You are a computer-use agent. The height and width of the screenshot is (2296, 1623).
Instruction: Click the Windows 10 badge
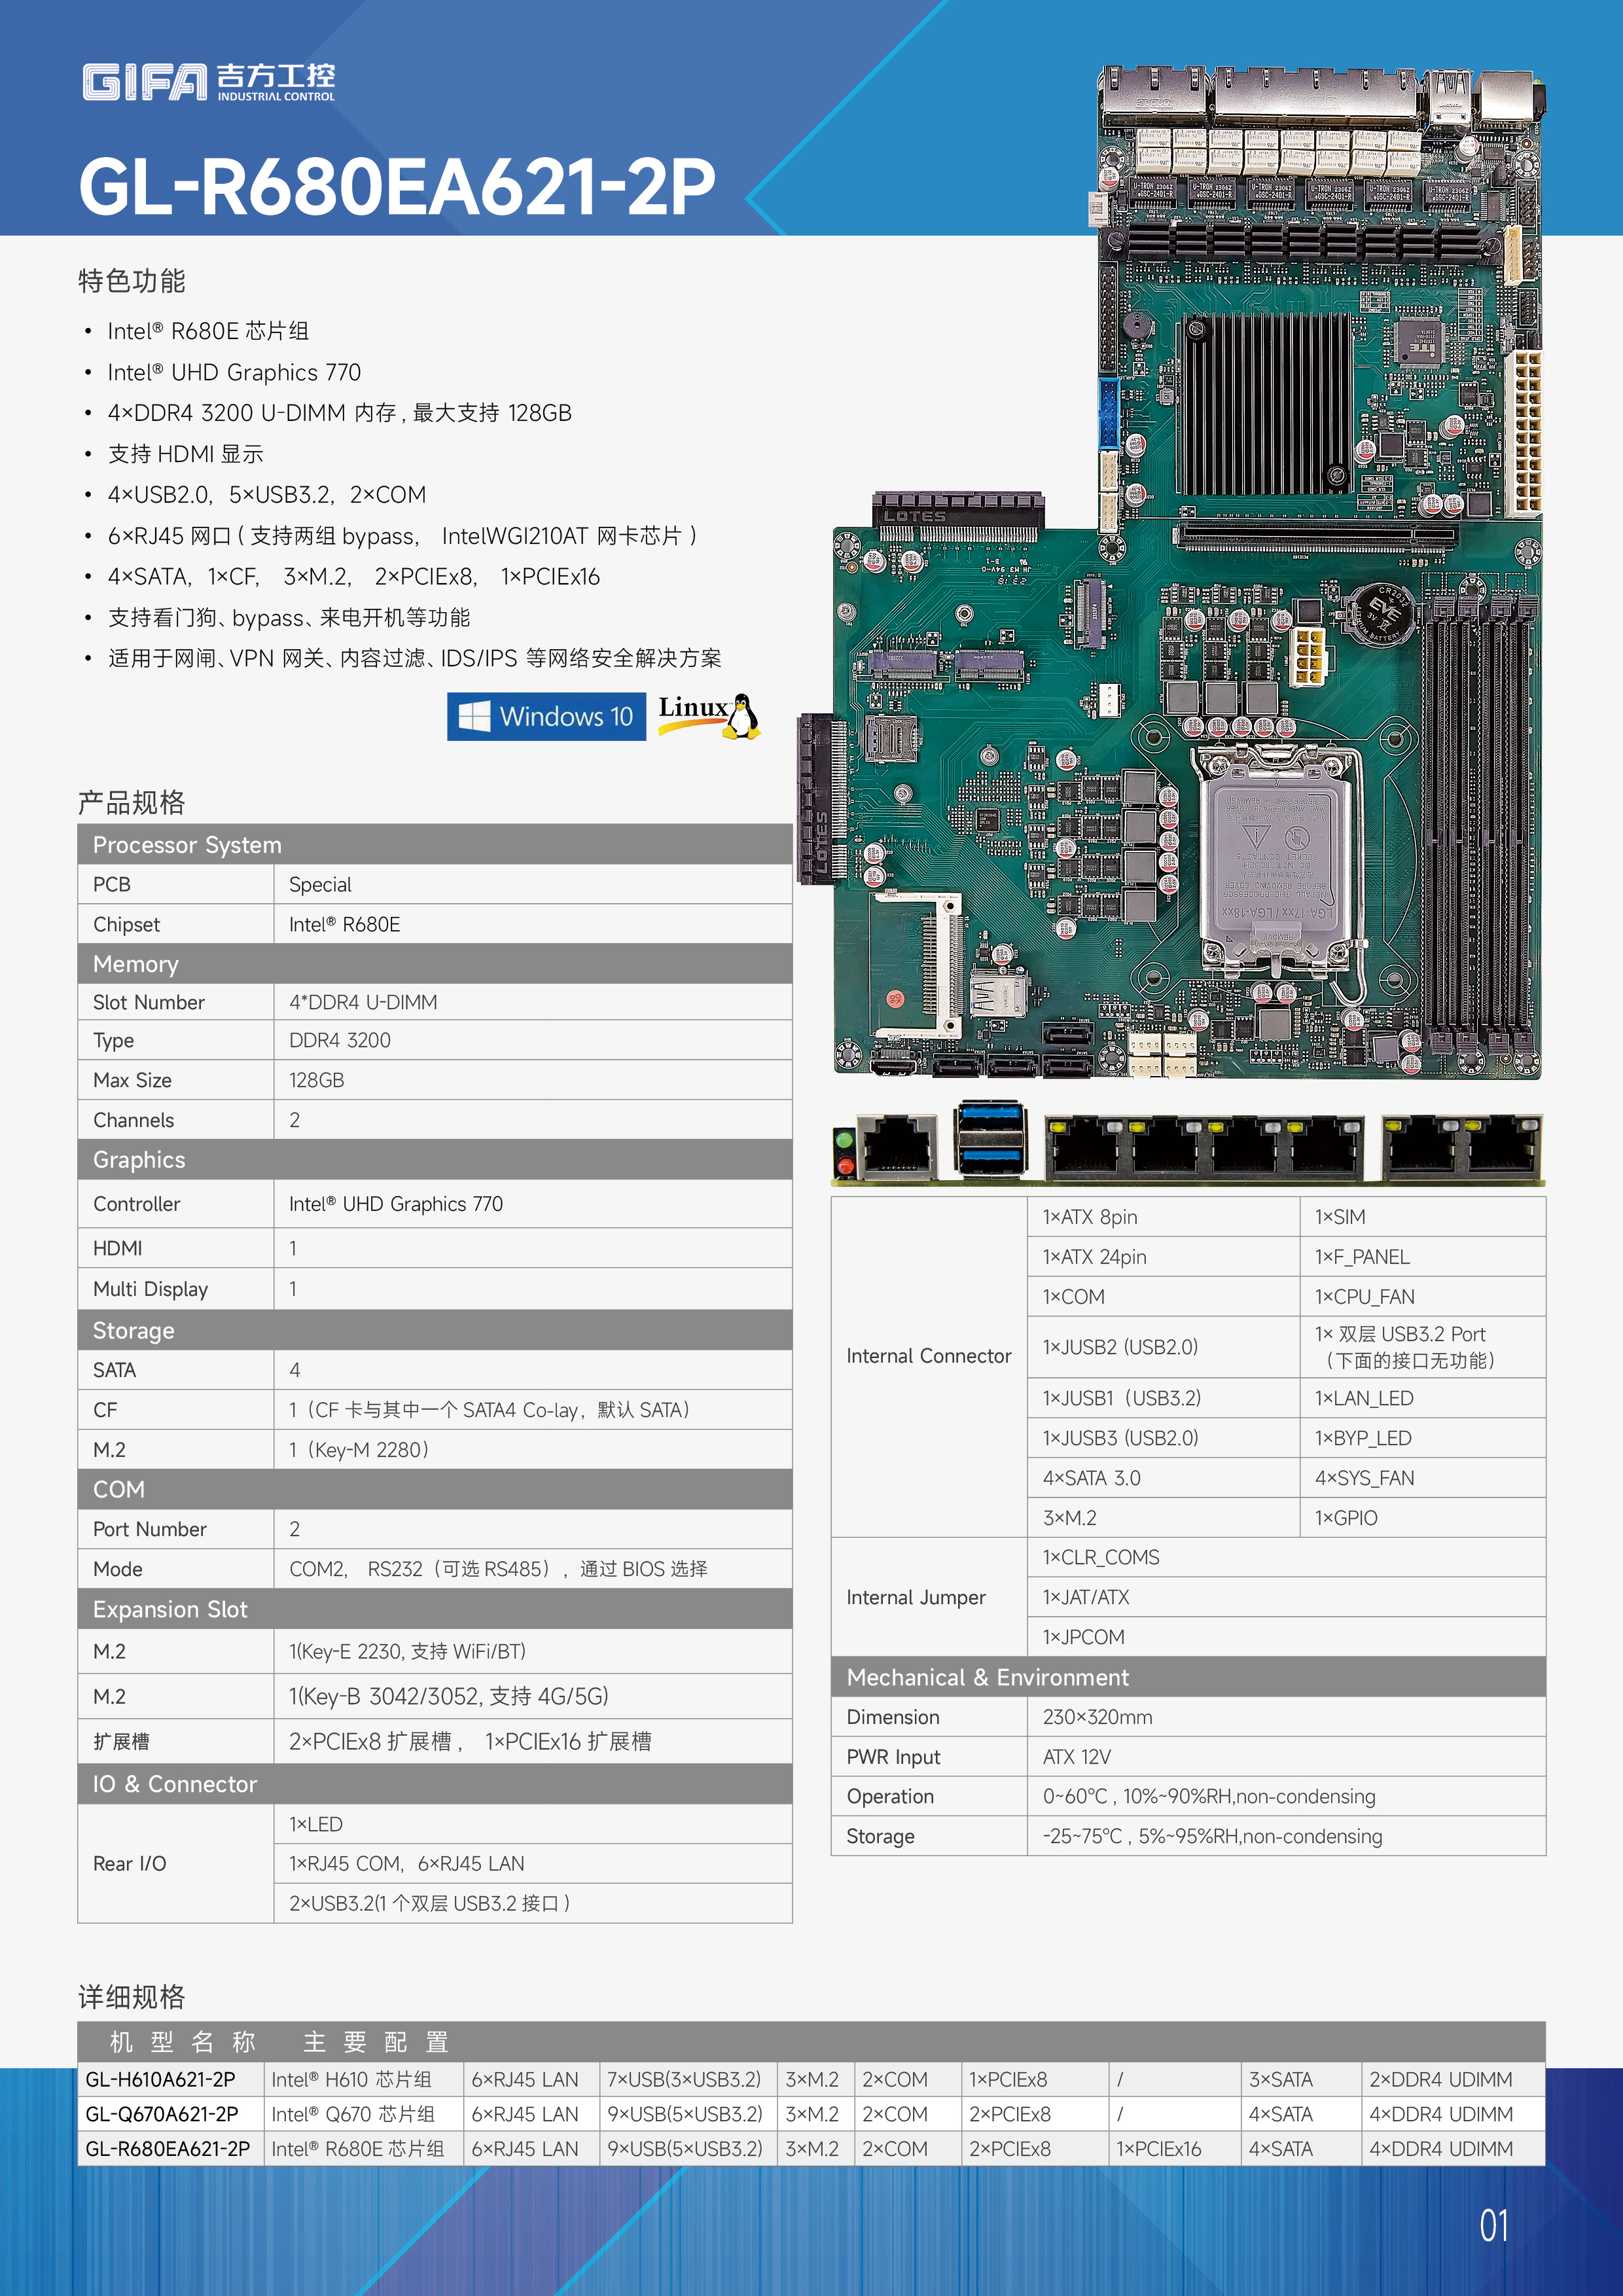click(x=546, y=716)
